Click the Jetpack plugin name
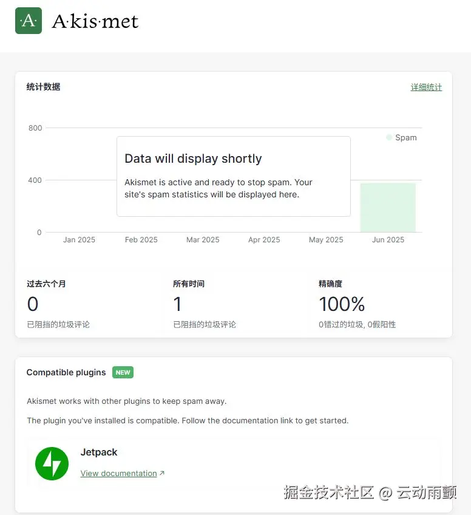The width and height of the screenshot is (471, 515). [x=99, y=452]
